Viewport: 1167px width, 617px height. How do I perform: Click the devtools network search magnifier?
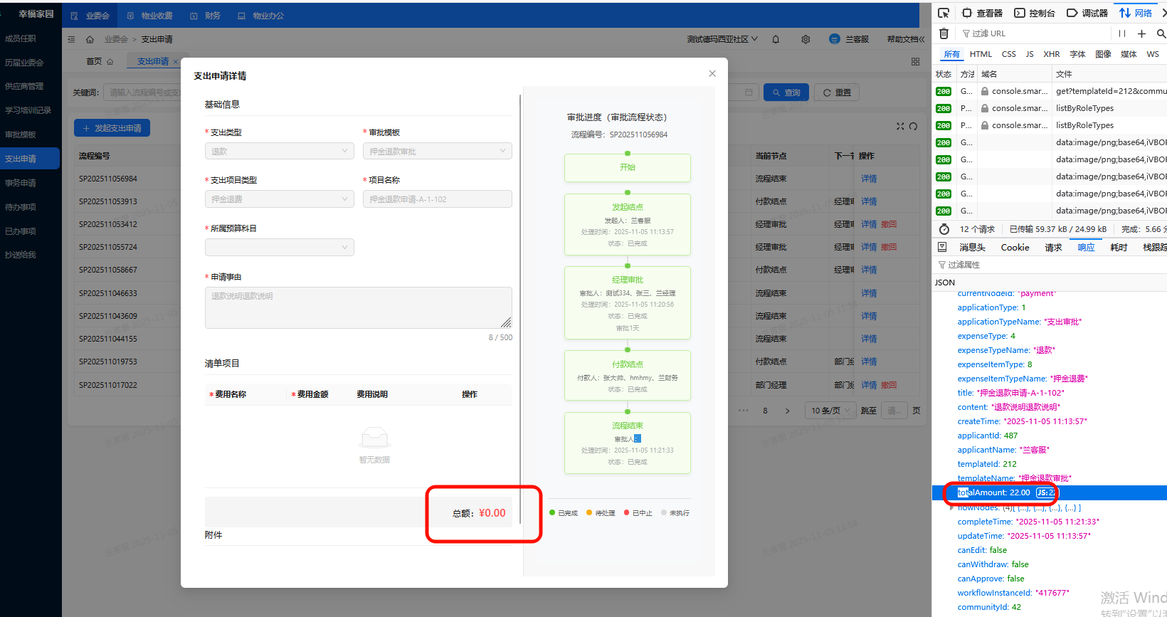click(1161, 33)
